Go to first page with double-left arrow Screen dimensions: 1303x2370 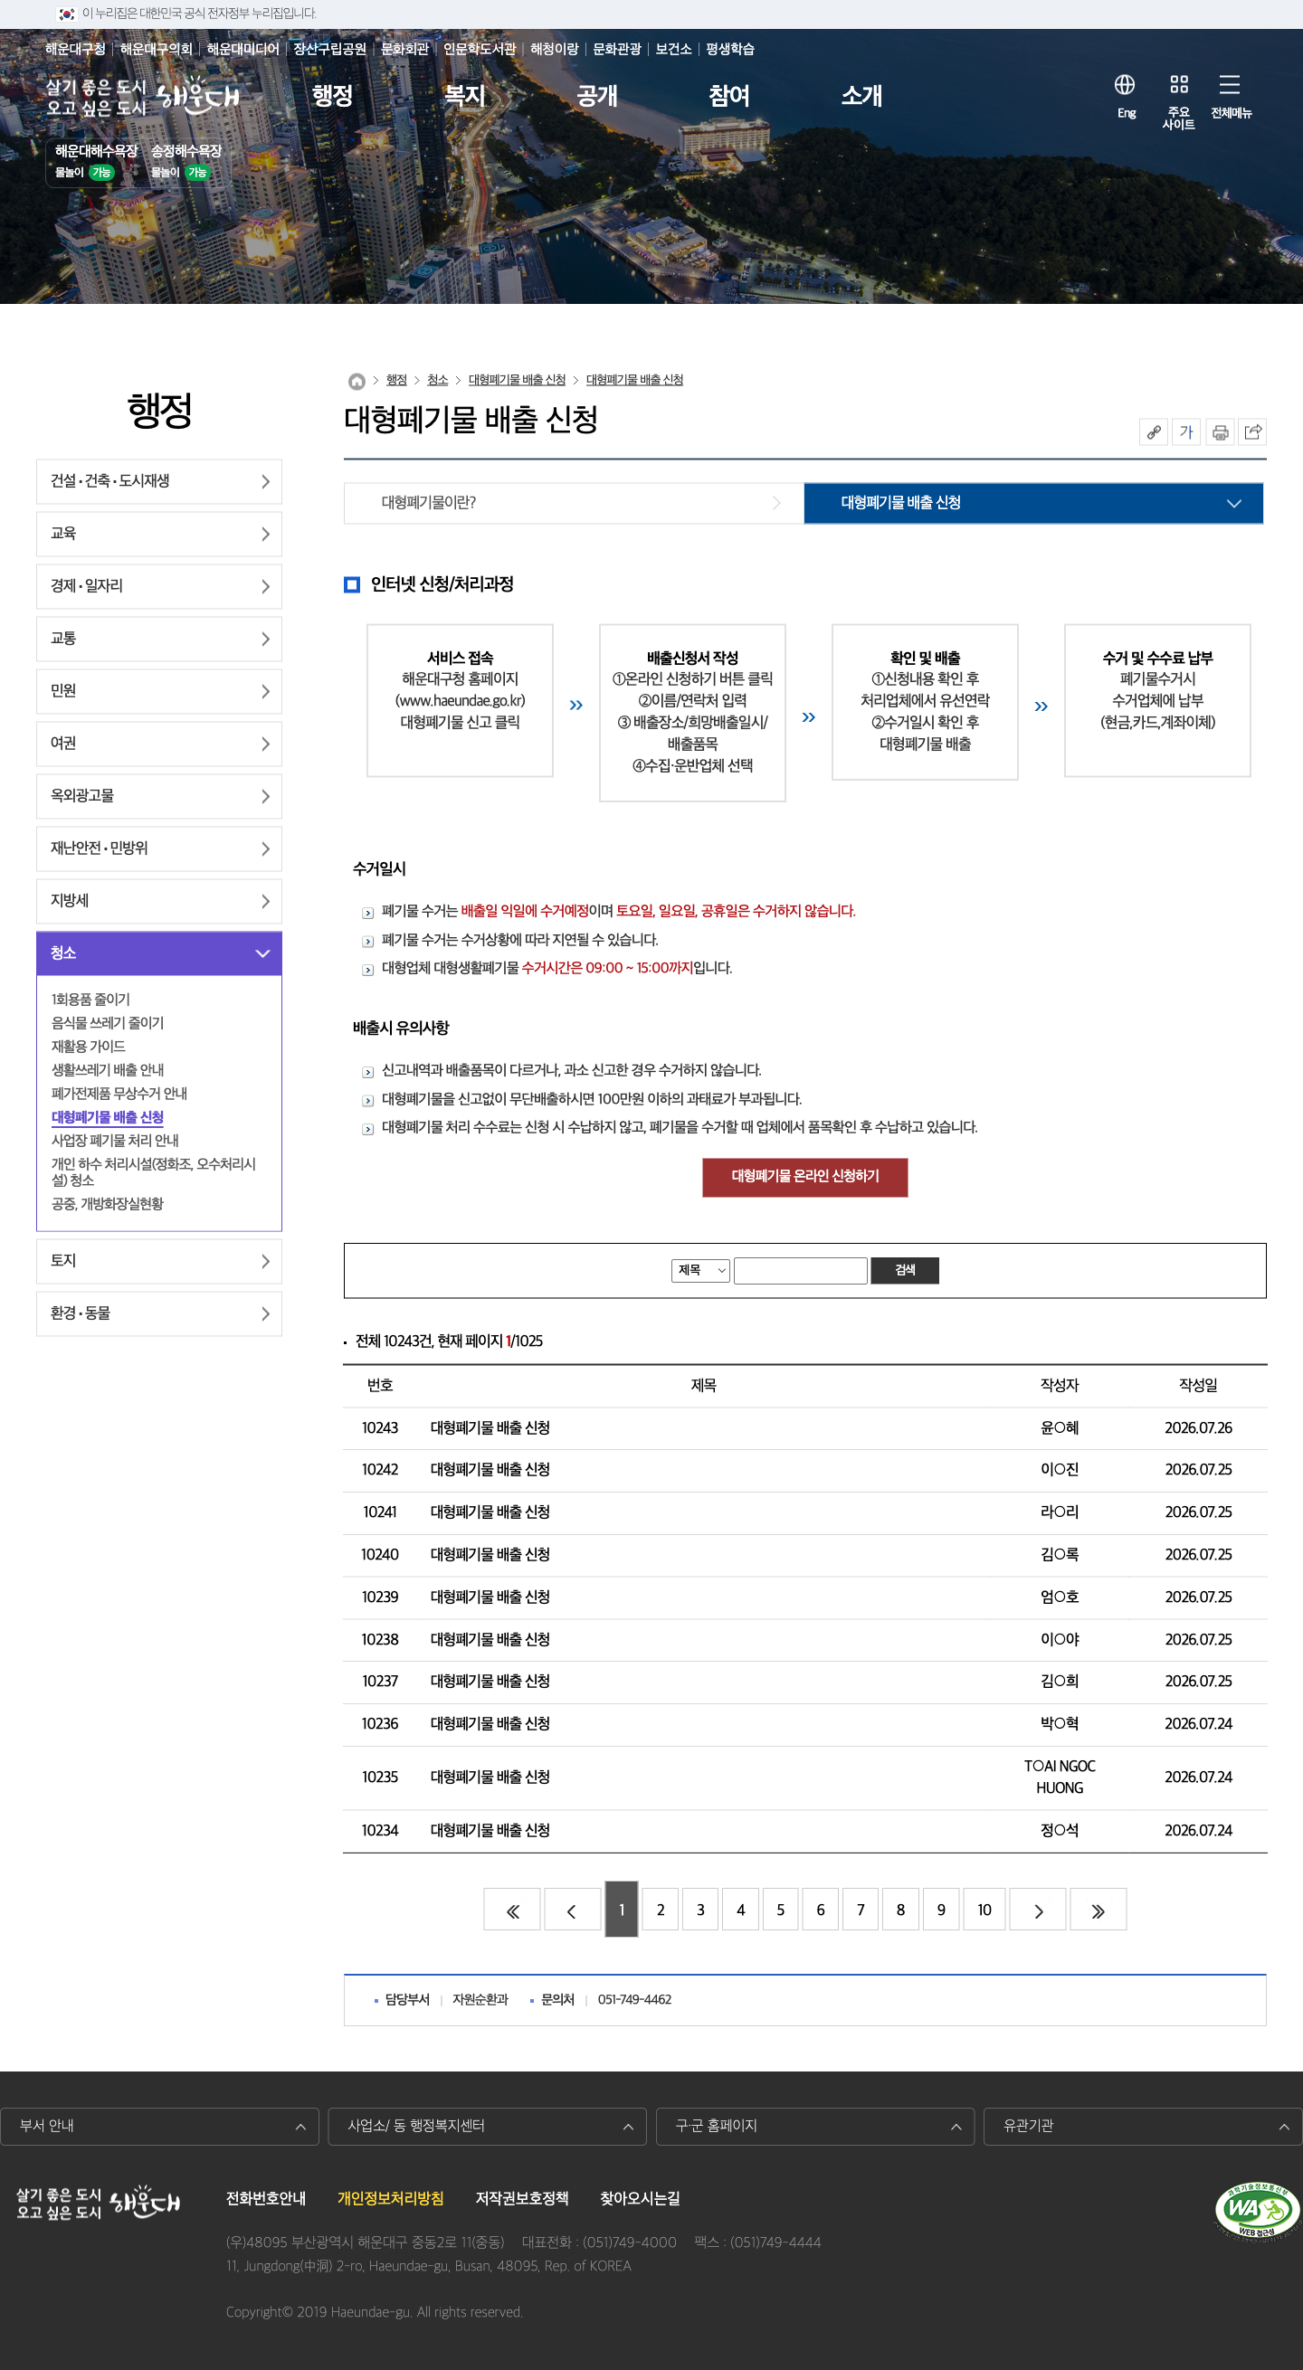click(x=512, y=1910)
